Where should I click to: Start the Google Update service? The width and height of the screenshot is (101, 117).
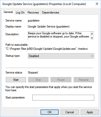[16, 80]
